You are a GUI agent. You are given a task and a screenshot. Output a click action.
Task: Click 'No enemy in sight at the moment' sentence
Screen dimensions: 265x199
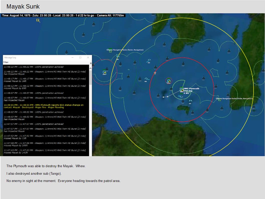tap(31, 181)
